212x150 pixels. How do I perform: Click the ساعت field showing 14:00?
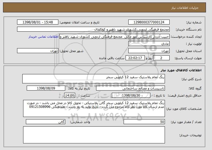click(69, 96)
